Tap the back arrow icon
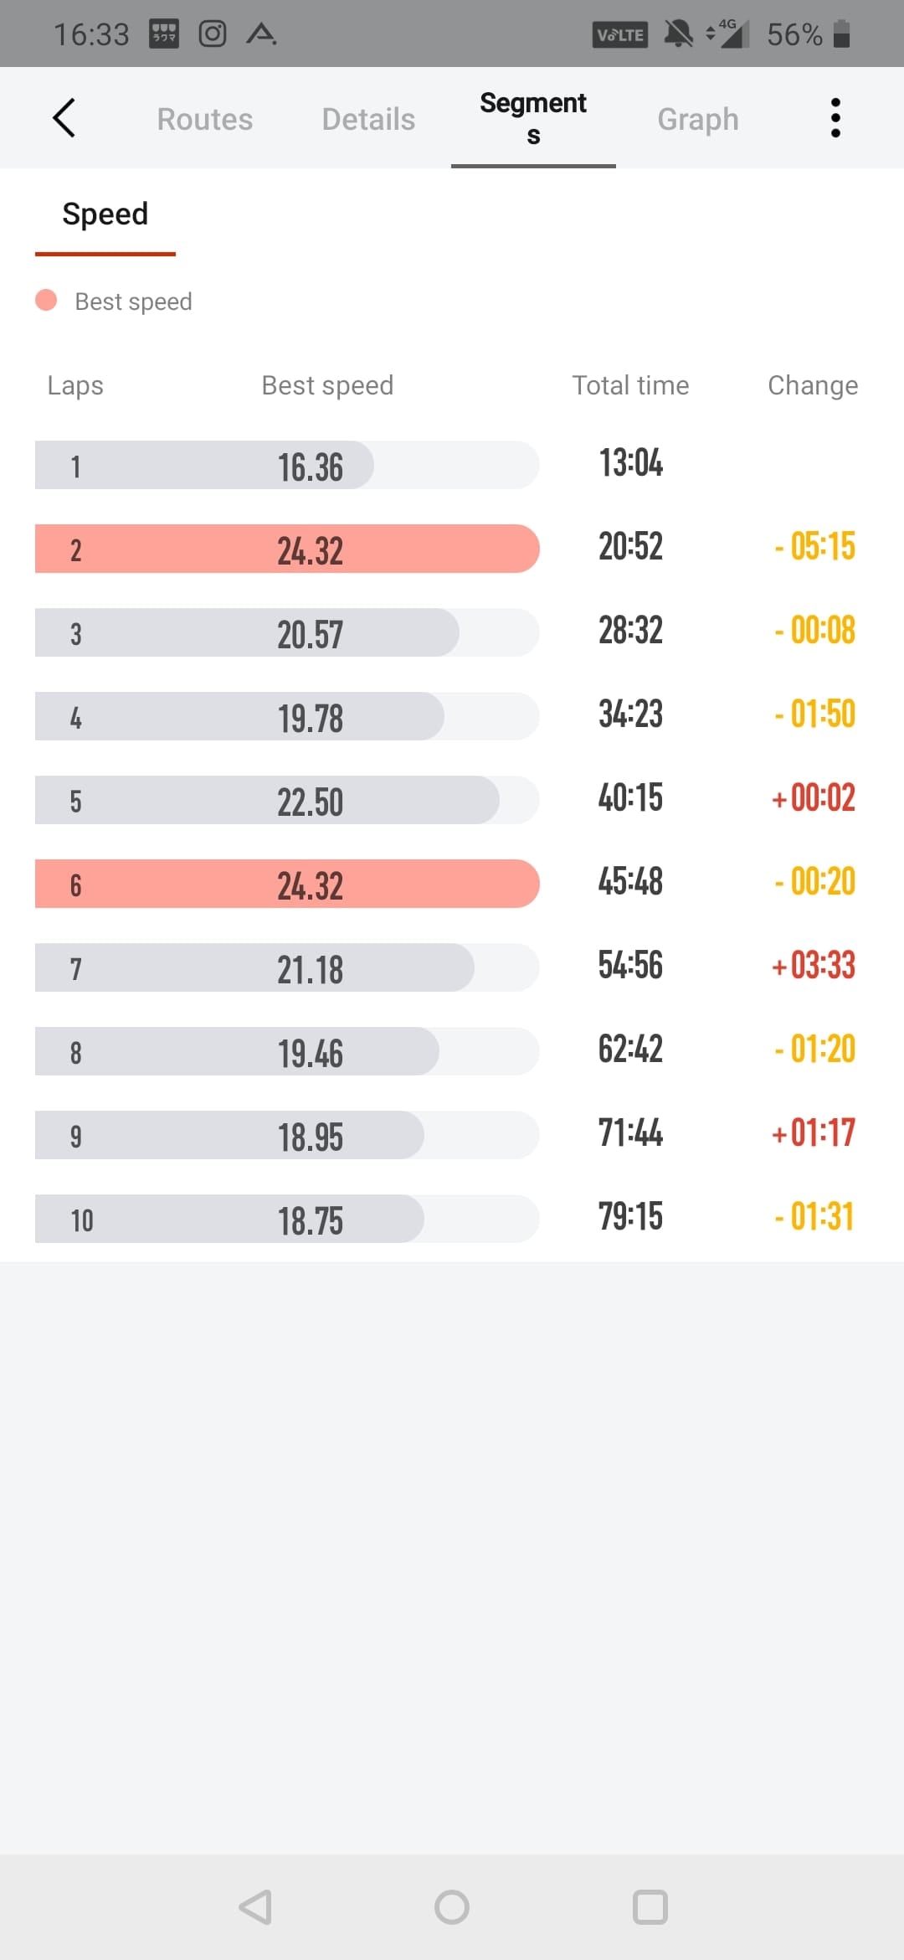Viewport: 904px width, 1960px height. point(64,118)
